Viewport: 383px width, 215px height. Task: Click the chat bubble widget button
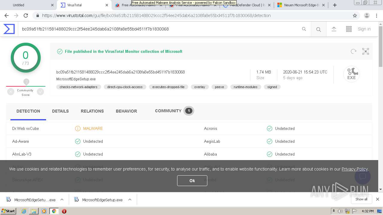362,176
